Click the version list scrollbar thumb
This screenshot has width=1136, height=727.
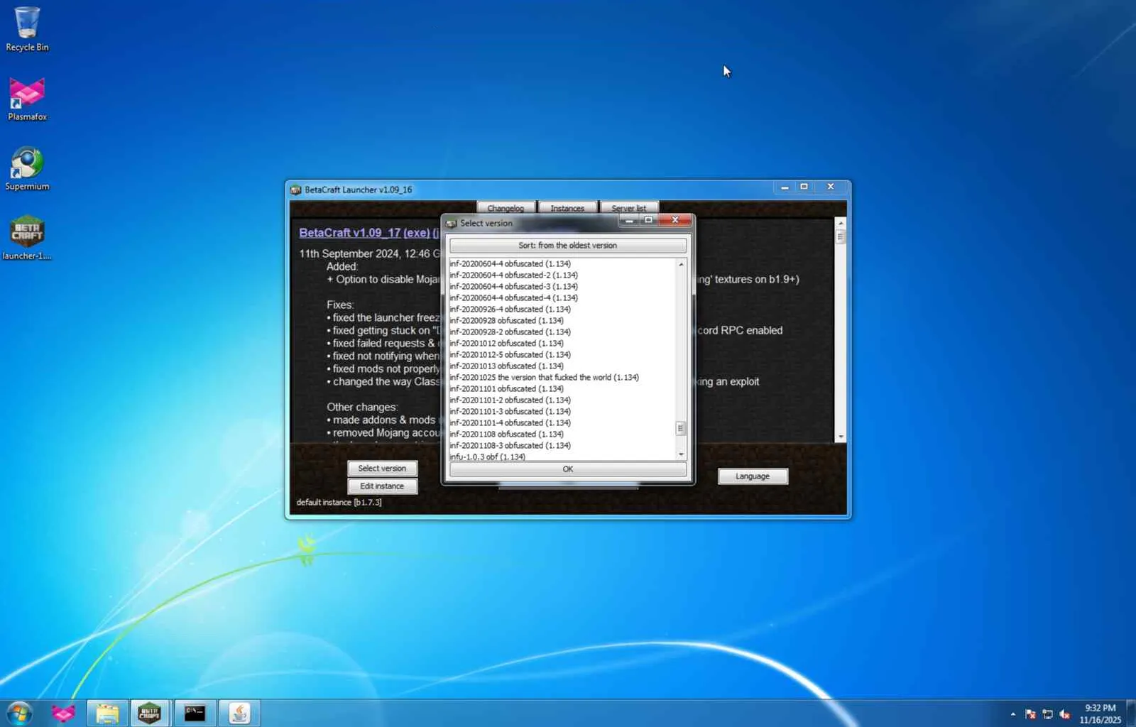tap(681, 428)
